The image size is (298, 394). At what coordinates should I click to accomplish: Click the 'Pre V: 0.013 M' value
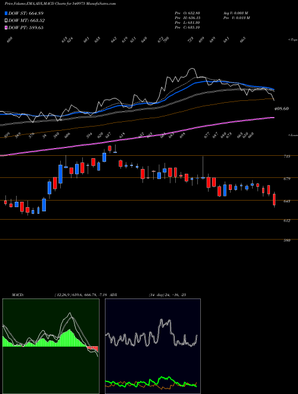[x=236, y=18]
